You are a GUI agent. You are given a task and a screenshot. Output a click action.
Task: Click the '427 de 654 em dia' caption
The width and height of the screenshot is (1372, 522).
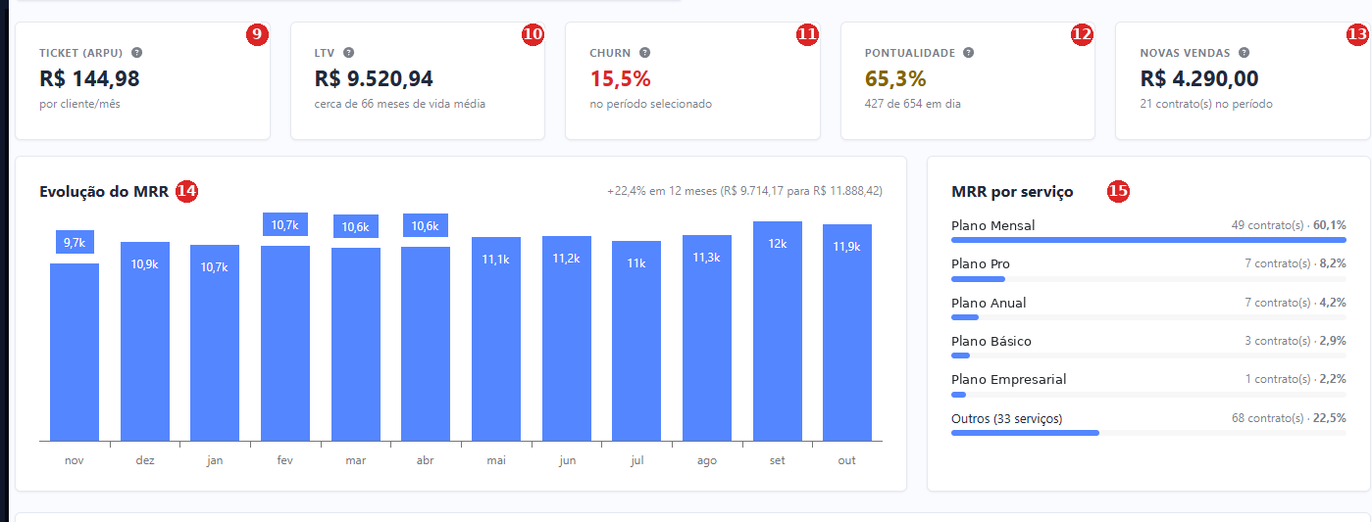point(913,104)
